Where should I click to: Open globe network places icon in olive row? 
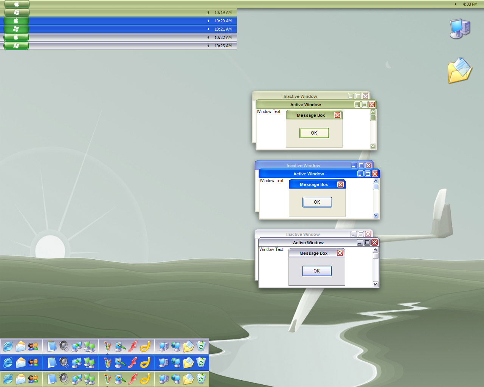176,378
